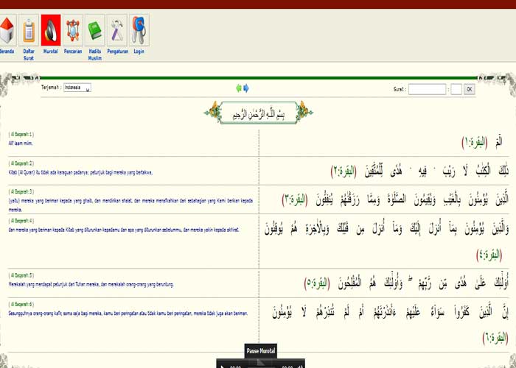Click the Bismillah calligraphy banner

(x=258, y=113)
